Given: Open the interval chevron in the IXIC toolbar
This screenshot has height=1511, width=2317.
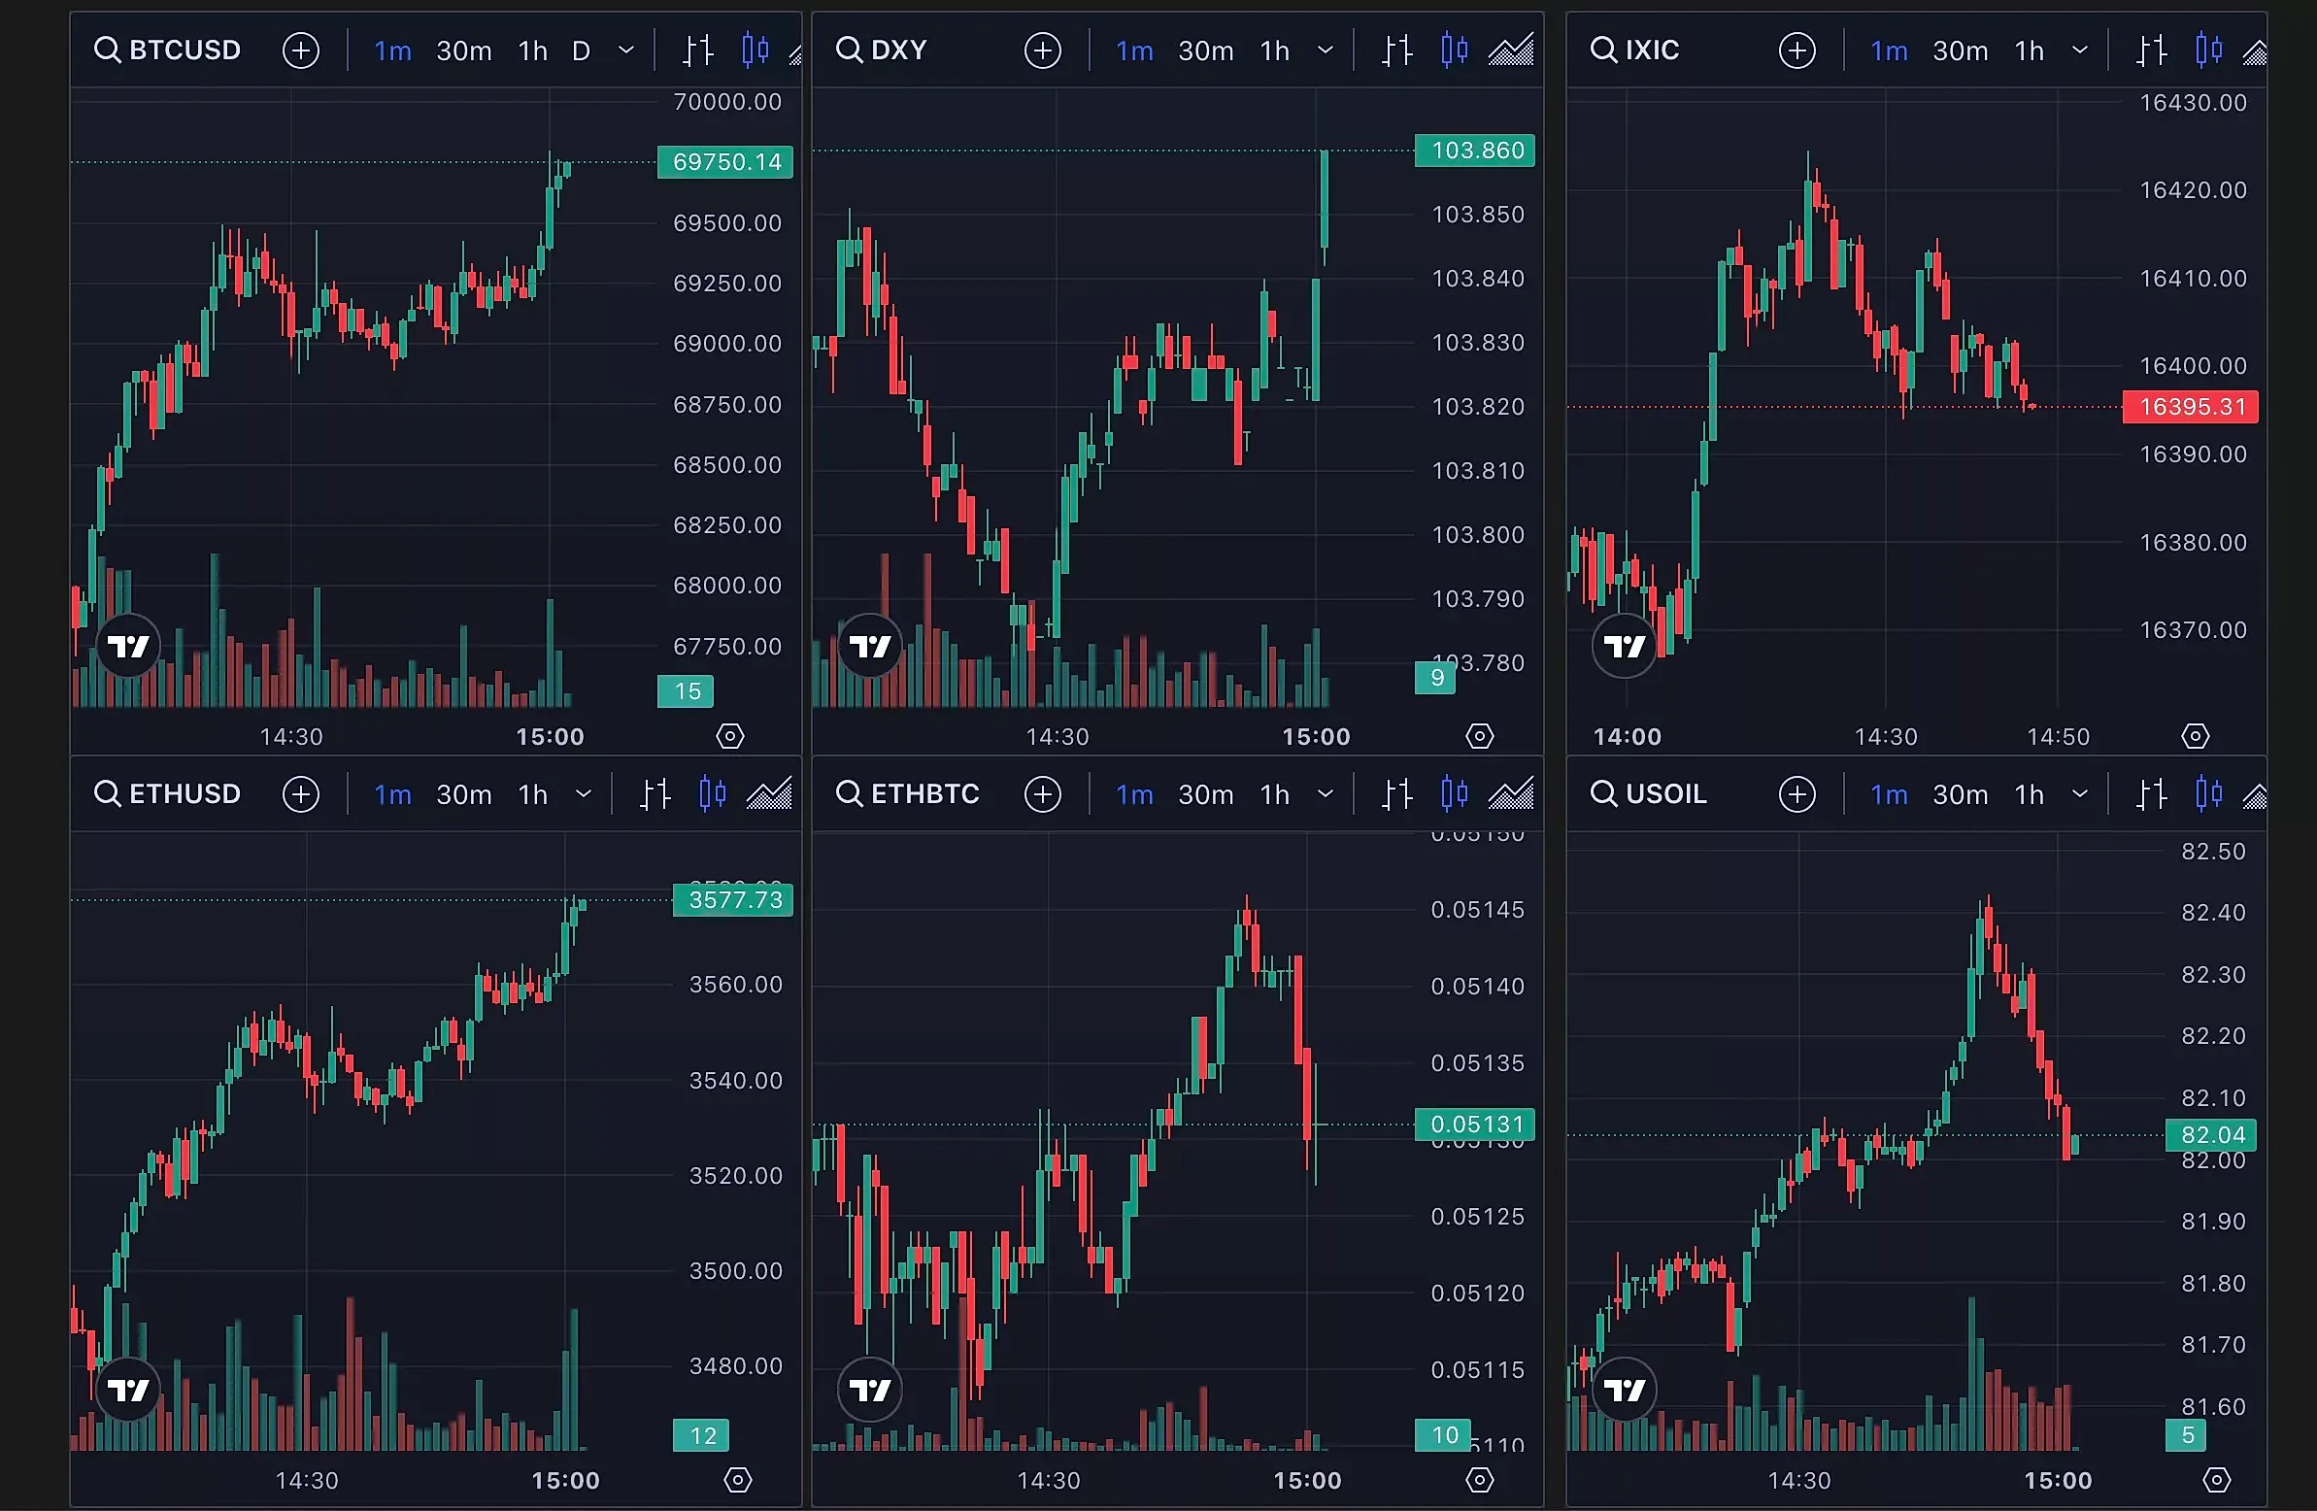Looking at the screenshot, I should pyautogui.click(x=2079, y=50).
